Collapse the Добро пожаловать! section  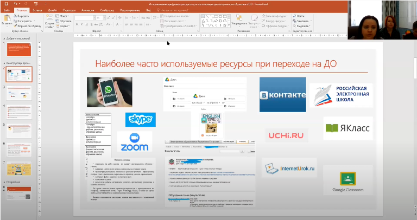pyautogui.click(x=4, y=38)
